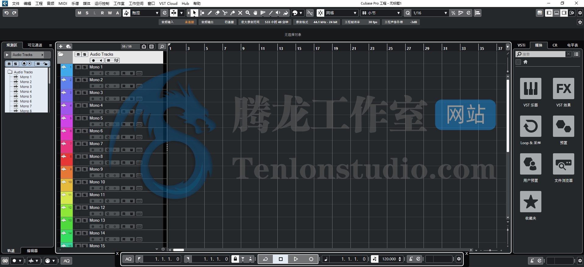Switch to 编辑器 tab at bottom

click(32, 251)
